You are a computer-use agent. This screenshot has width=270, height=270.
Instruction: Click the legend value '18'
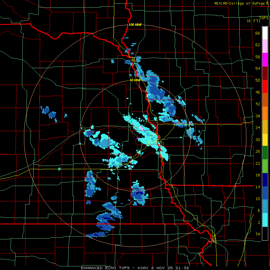click(258, 175)
